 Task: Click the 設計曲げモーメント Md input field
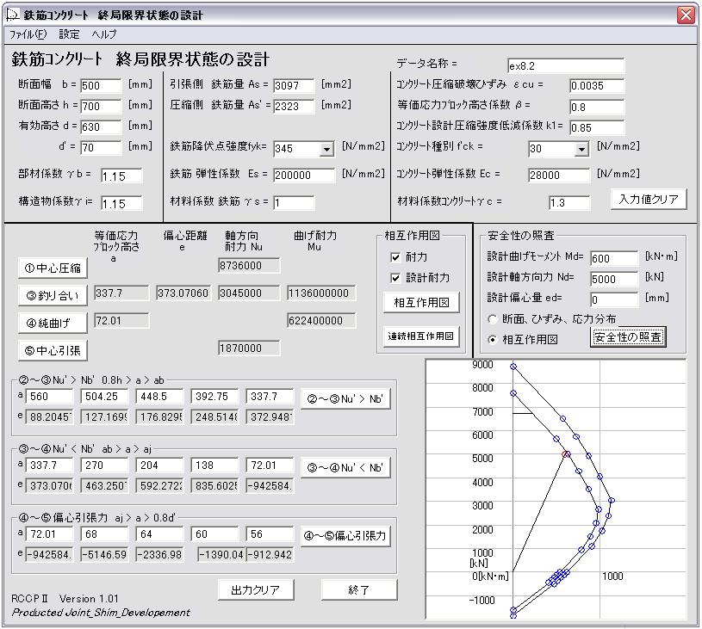[614, 258]
